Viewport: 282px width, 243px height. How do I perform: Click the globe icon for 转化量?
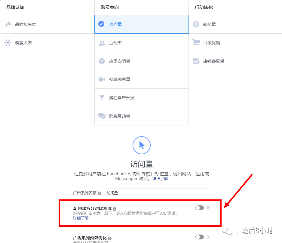(x=196, y=24)
